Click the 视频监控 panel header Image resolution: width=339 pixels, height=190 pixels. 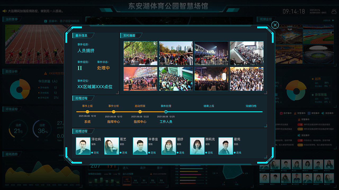pos(266,19)
